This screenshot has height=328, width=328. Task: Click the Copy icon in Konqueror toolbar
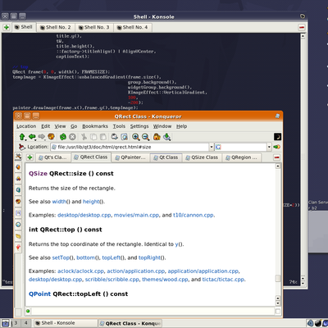click(x=93, y=137)
